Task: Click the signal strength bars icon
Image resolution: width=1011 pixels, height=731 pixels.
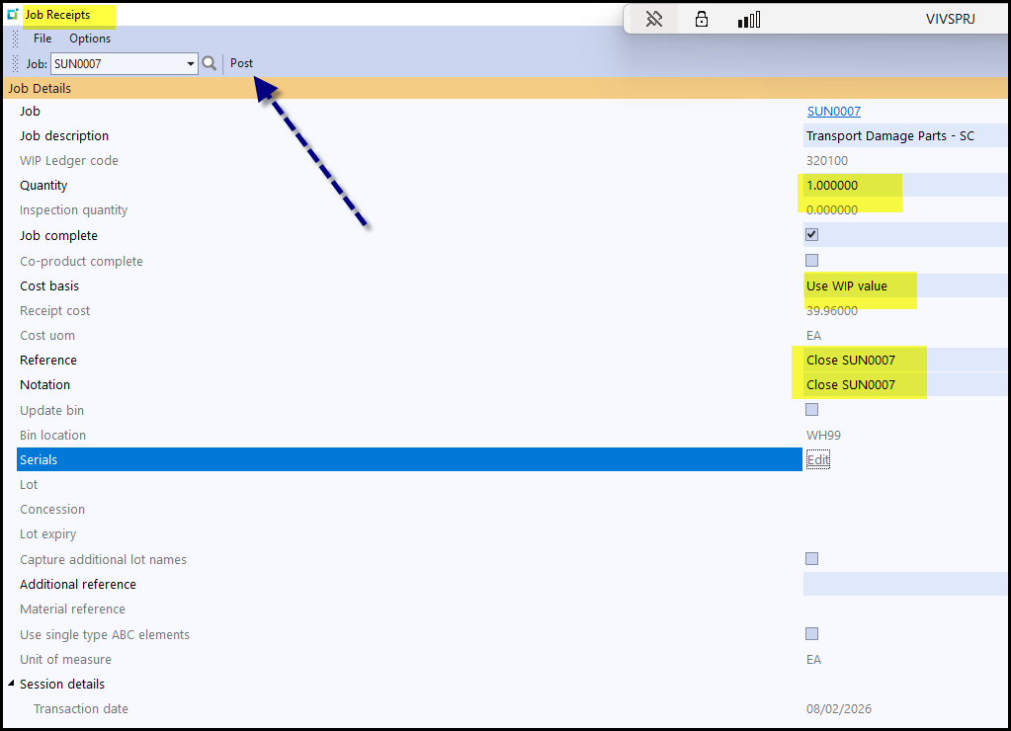Action: (749, 19)
